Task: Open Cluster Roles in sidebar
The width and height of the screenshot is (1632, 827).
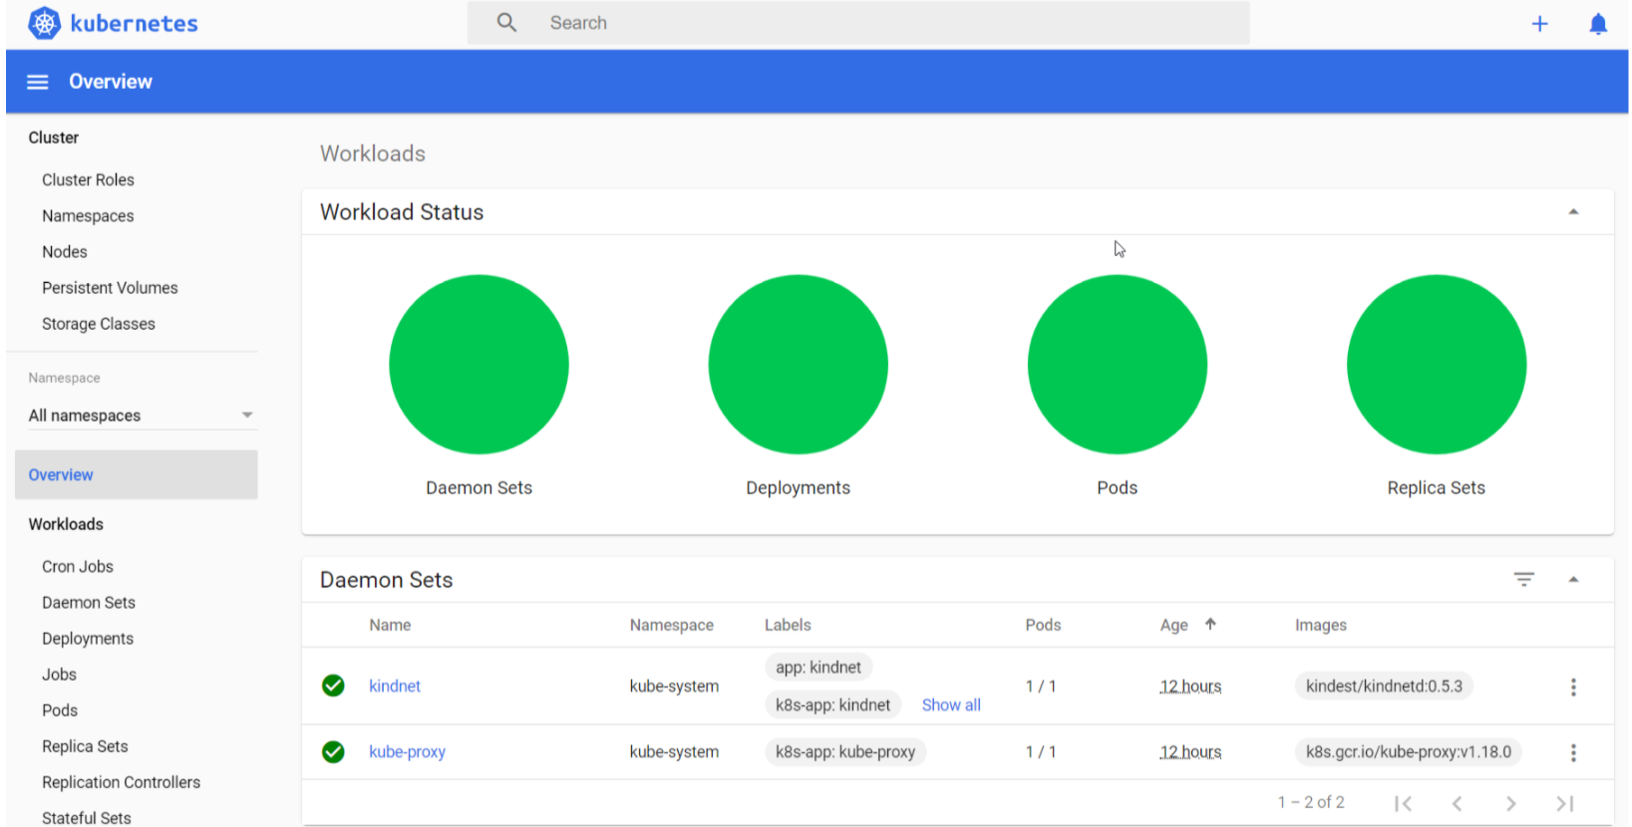Action: [88, 179]
